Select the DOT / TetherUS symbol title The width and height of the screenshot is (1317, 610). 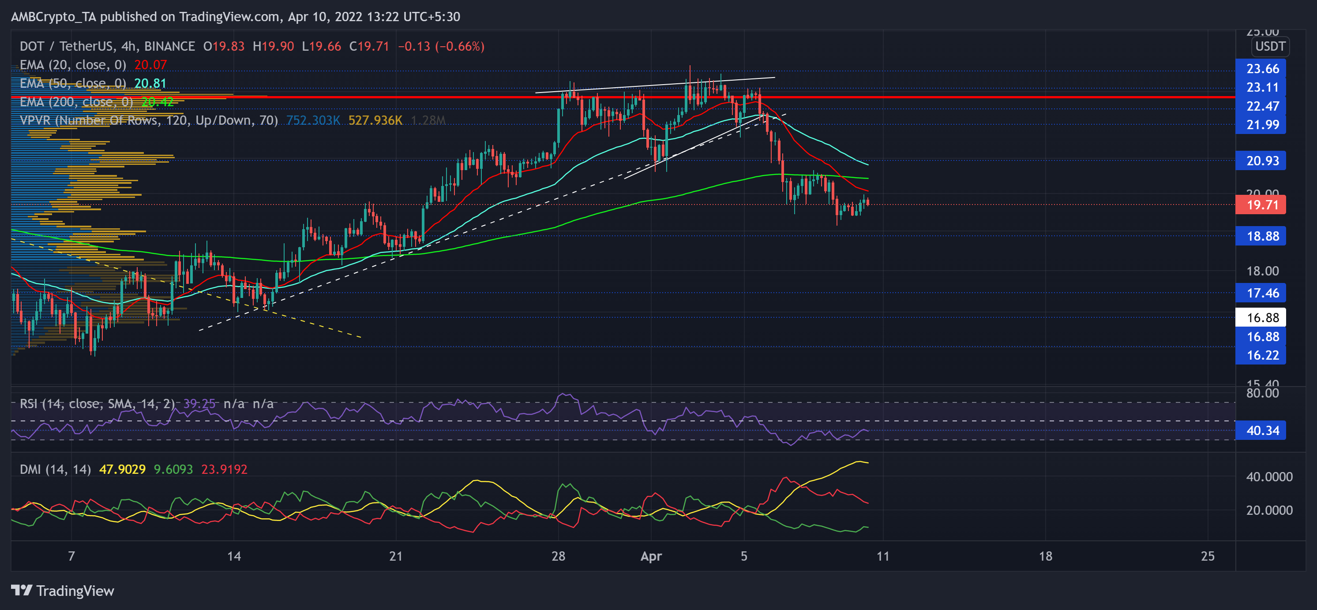(x=107, y=46)
